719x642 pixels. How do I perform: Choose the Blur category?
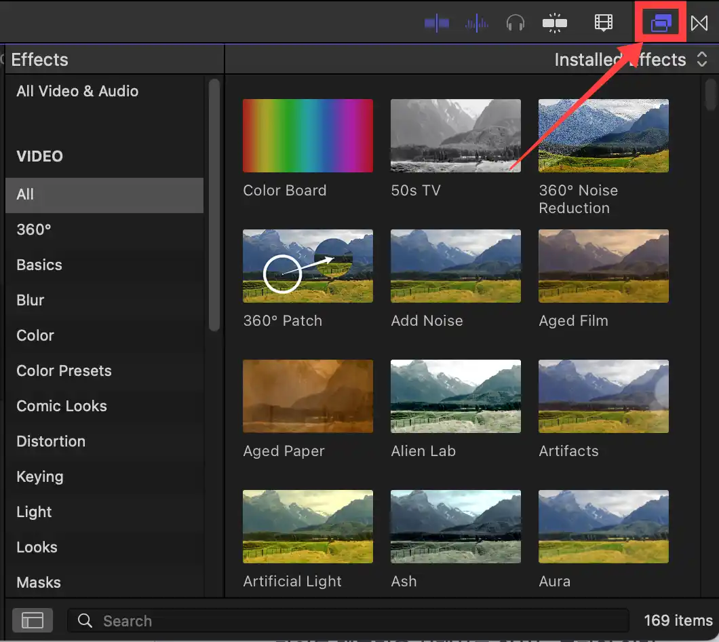tap(104, 301)
